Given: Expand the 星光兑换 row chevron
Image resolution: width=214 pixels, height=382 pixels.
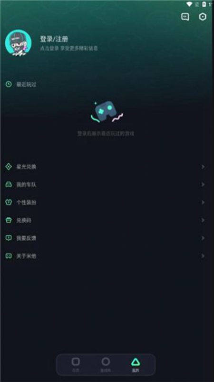Looking at the screenshot, I should 203,167.
